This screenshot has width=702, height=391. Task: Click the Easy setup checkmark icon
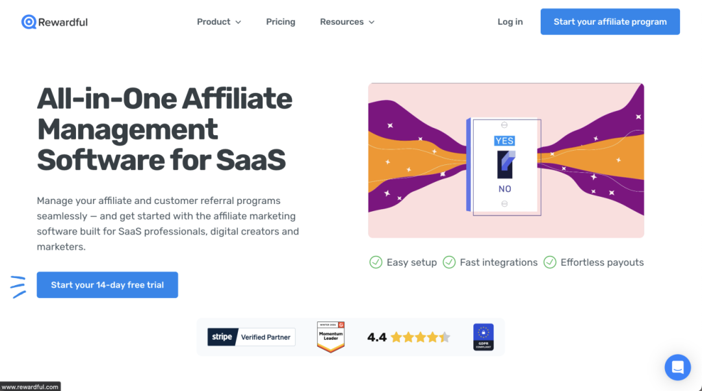pos(376,262)
